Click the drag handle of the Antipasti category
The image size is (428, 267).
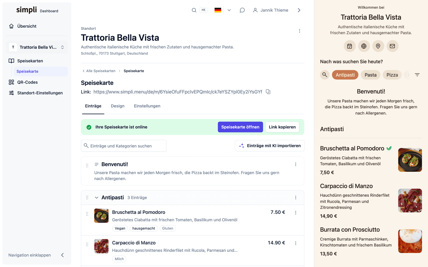87,198
